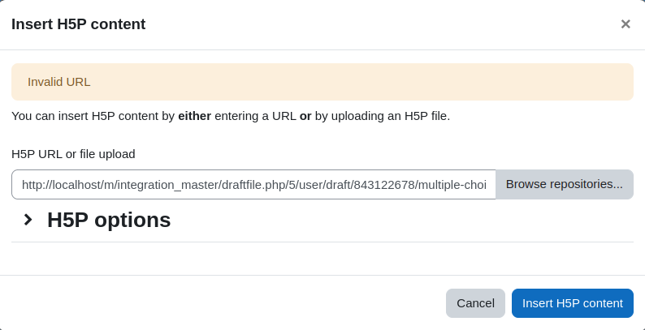
Task: Click the bold word 'either' in the description
Action: 195,116
